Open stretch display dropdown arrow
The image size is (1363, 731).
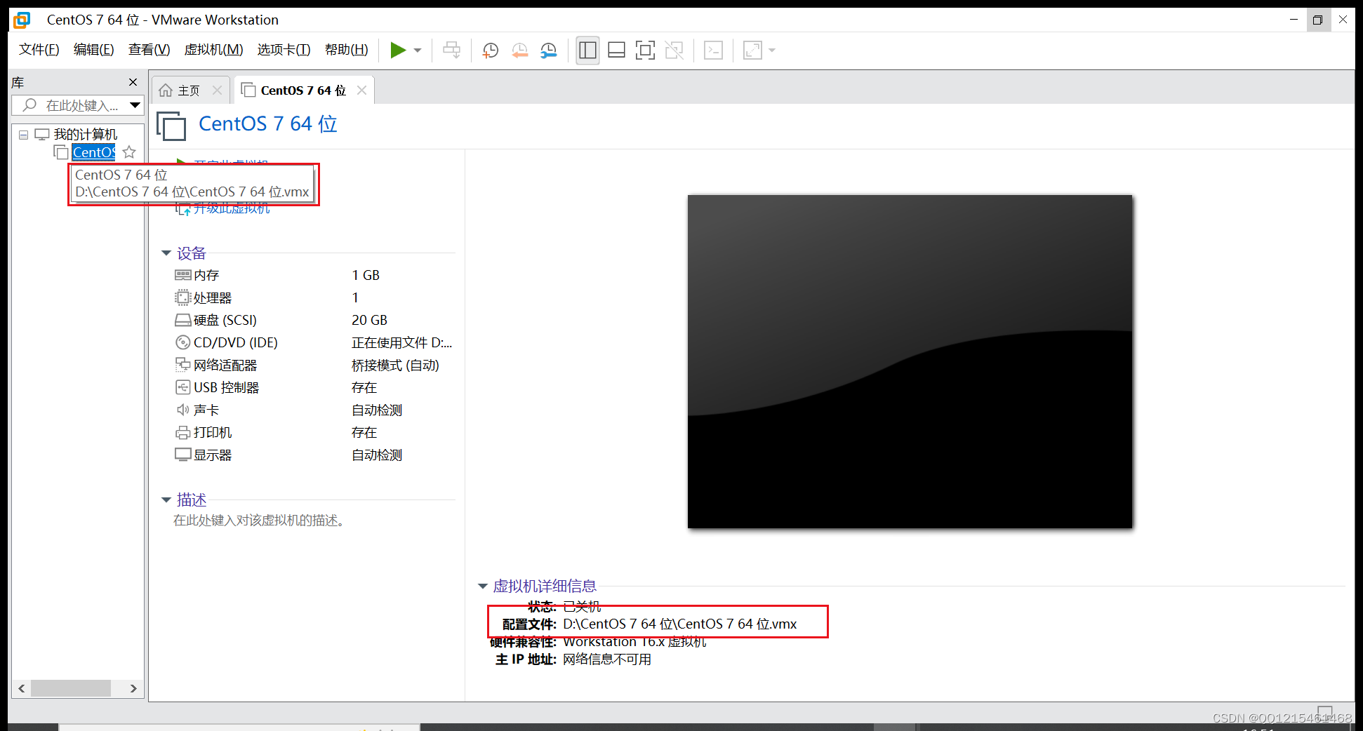[772, 51]
